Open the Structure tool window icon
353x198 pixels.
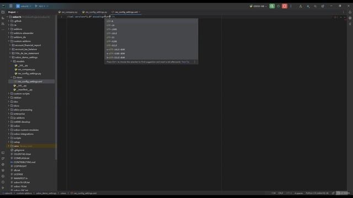pyautogui.click(x=3, y=18)
